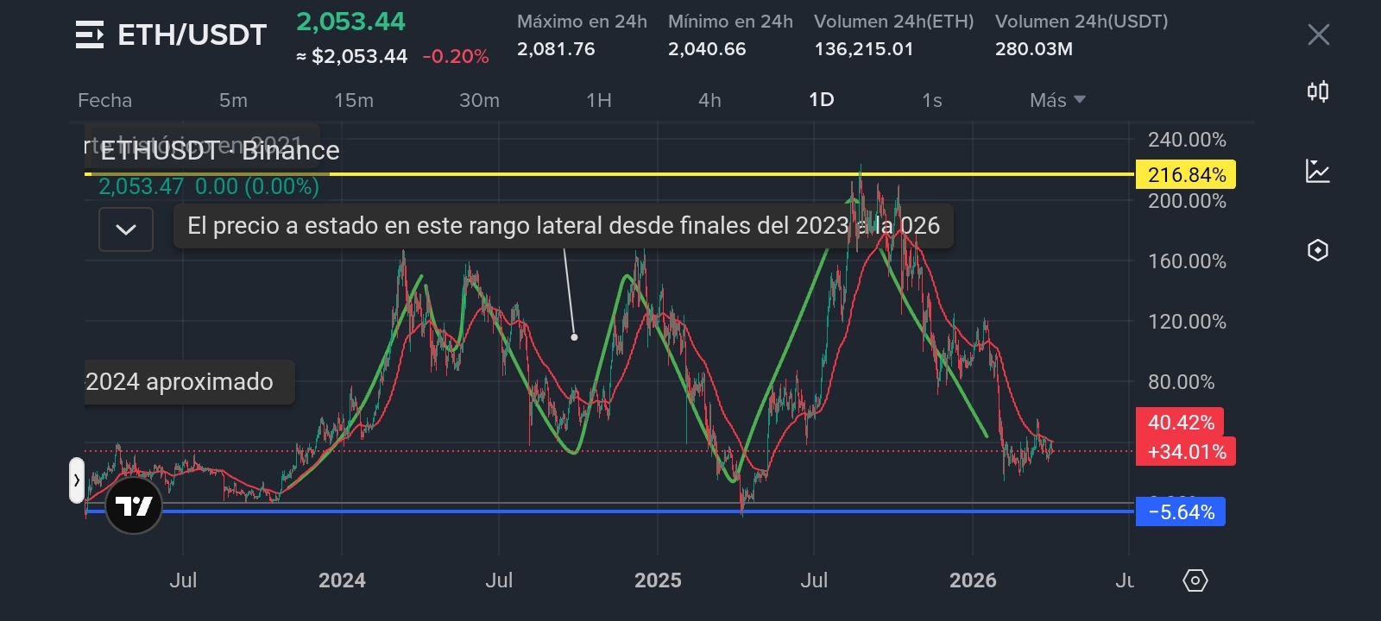Click the Máximo en 24h value 2,081.76
The width and height of the screenshot is (1381, 621).
click(556, 49)
